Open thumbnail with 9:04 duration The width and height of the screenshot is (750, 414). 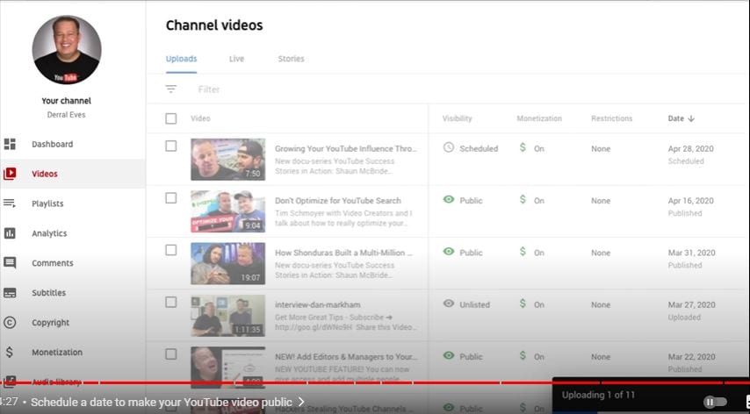[x=227, y=211]
